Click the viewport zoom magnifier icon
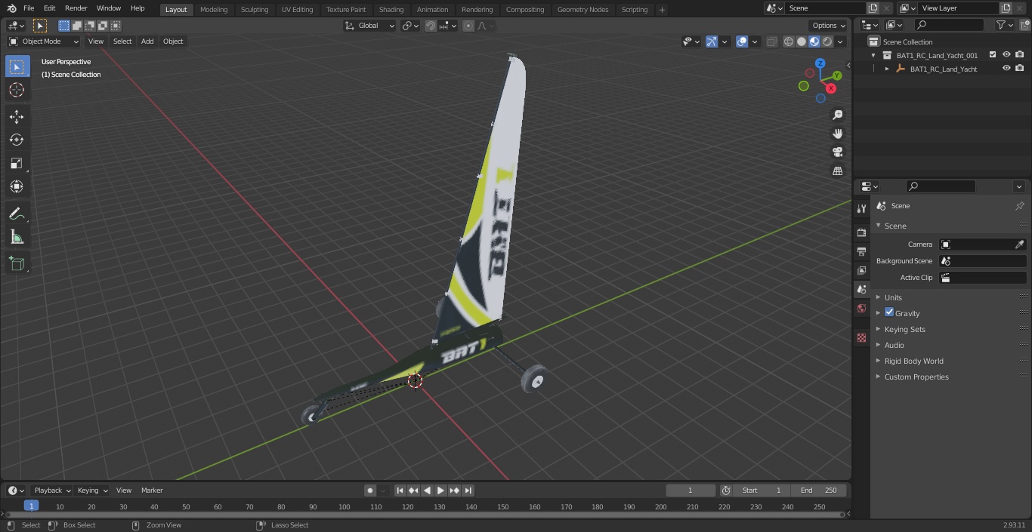 (837, 115)
